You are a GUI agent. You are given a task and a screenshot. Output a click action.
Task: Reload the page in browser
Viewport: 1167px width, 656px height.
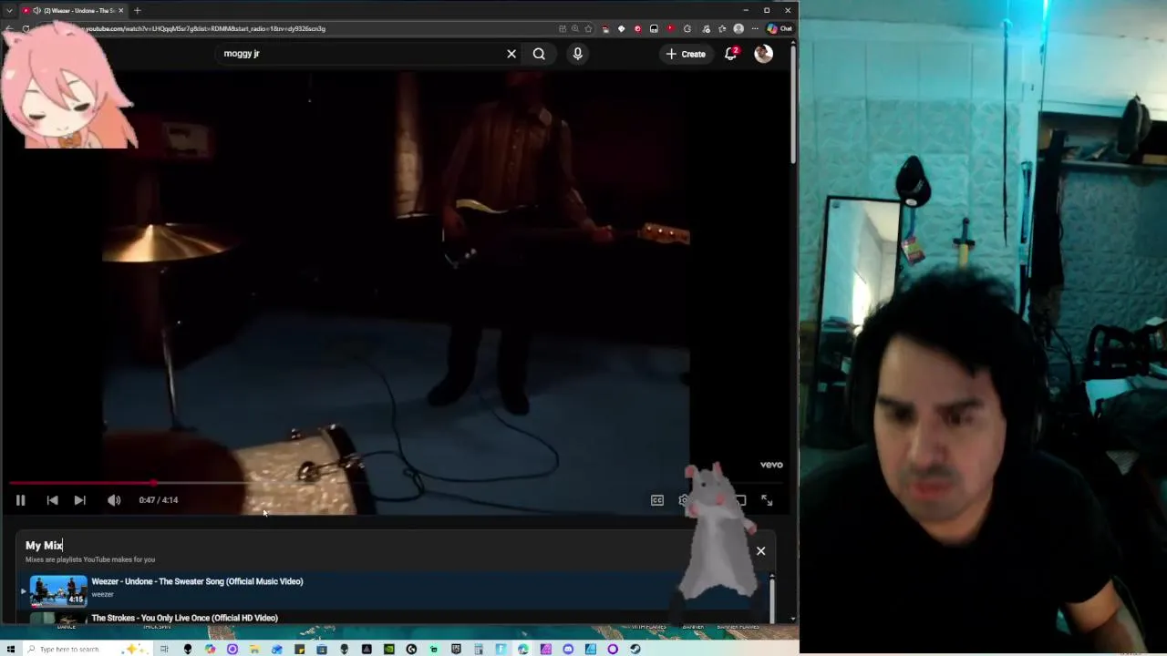tap(26, 28)
